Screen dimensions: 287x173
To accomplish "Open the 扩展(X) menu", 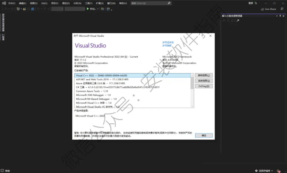I will pyautogui.click(x=100, y=3).
